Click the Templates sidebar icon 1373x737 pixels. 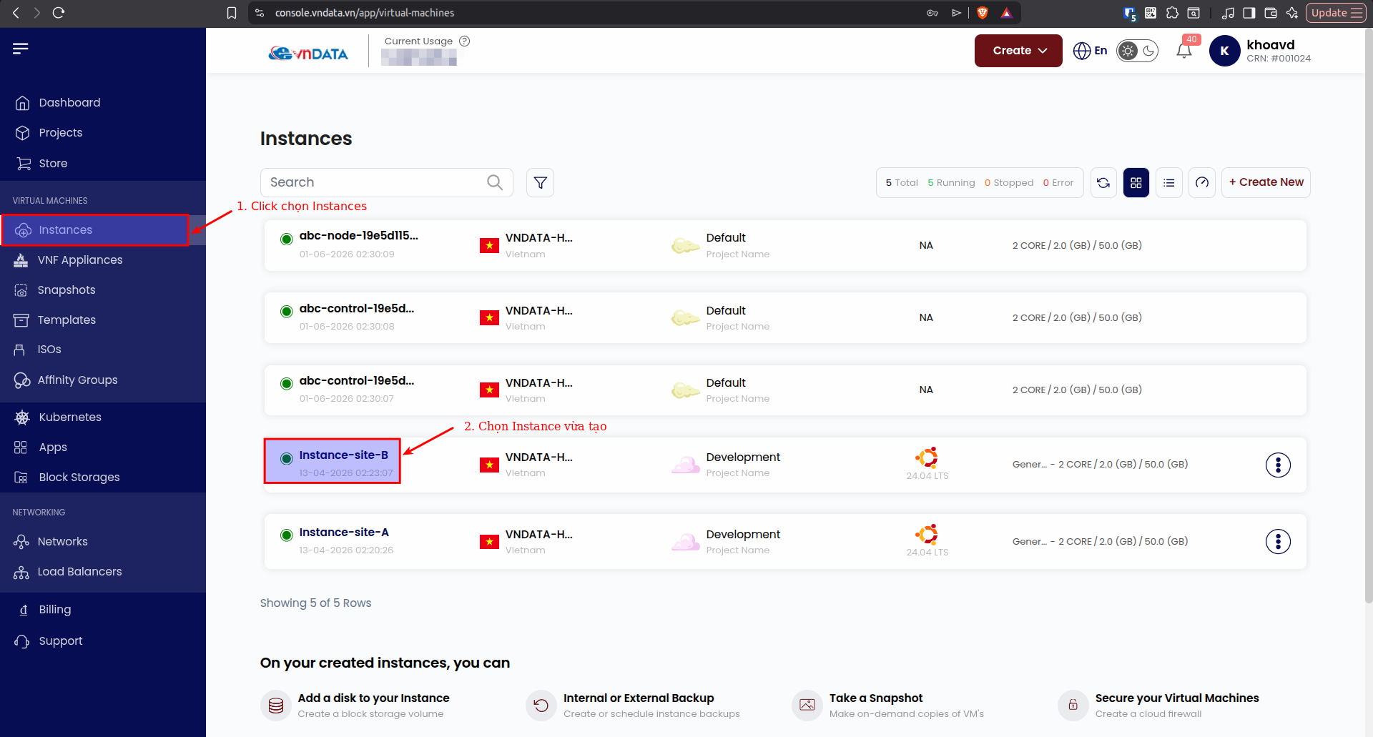tap(21, 320)
